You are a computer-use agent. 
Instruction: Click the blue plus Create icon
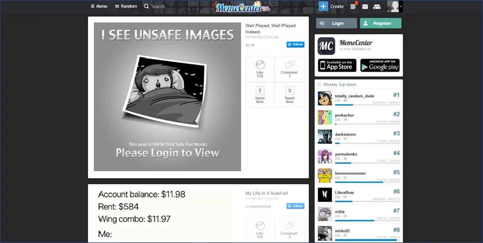[x=323, y=6]
